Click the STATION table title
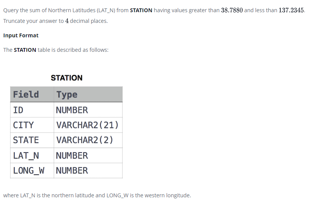 [66, 78]
